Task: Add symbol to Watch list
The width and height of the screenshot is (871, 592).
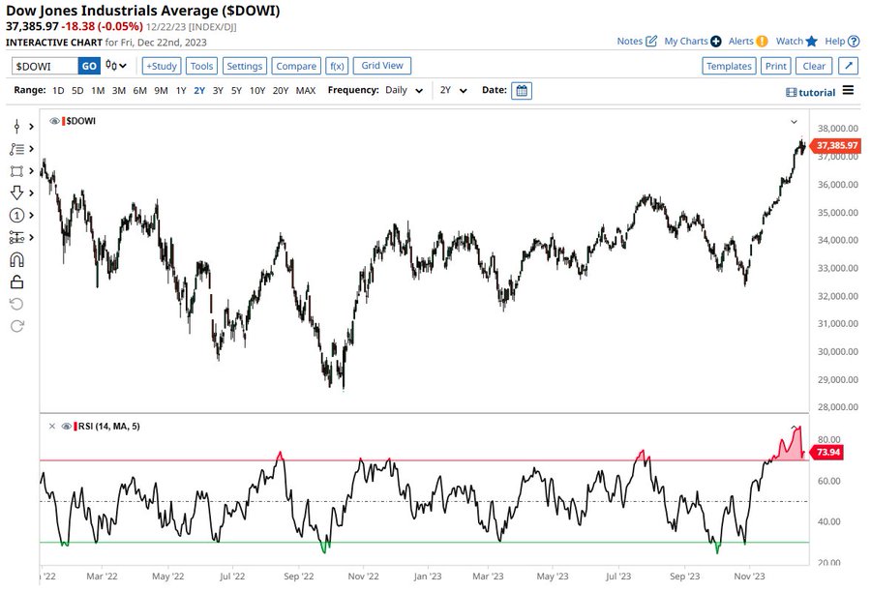Action: click(796, 41)
